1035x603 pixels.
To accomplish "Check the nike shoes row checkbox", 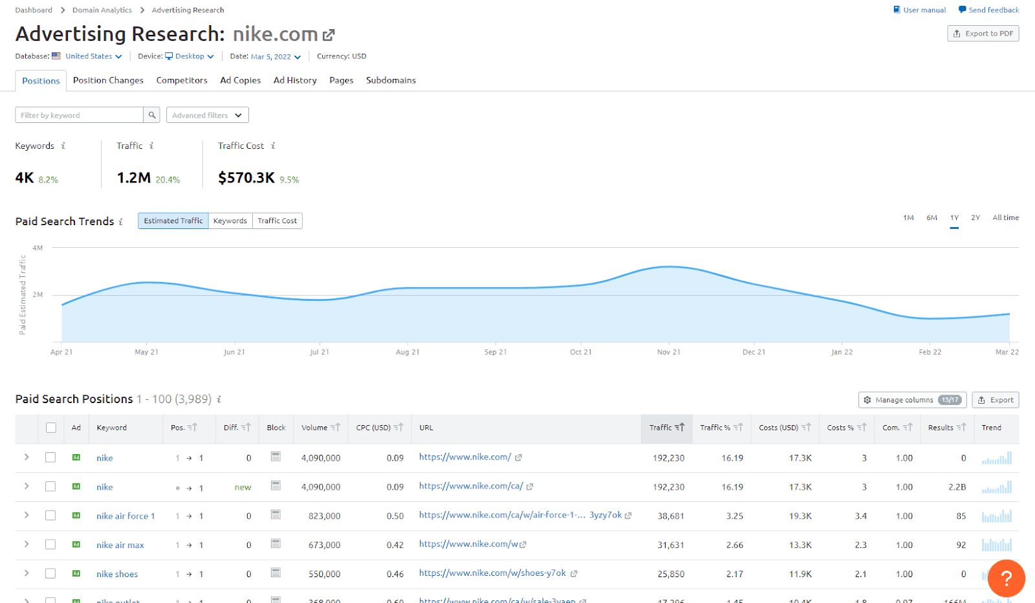I will 50,573.
